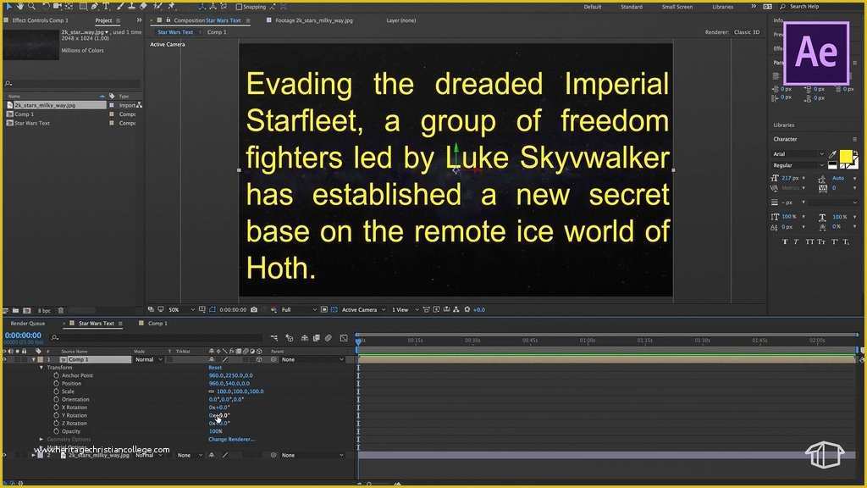This screenshot has height=488, width=867.
Task: Select the Pen tool
Action: (x=95, y=6)
